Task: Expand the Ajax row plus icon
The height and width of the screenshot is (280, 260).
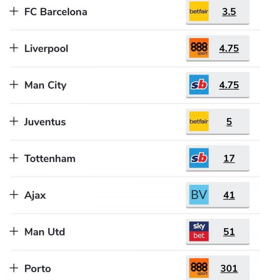Action: (14, 195)
